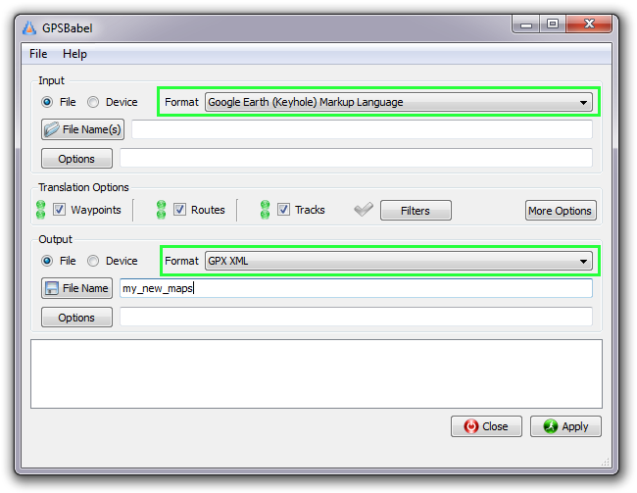Minimize the GPSBabel window

[x=526, y=24]
